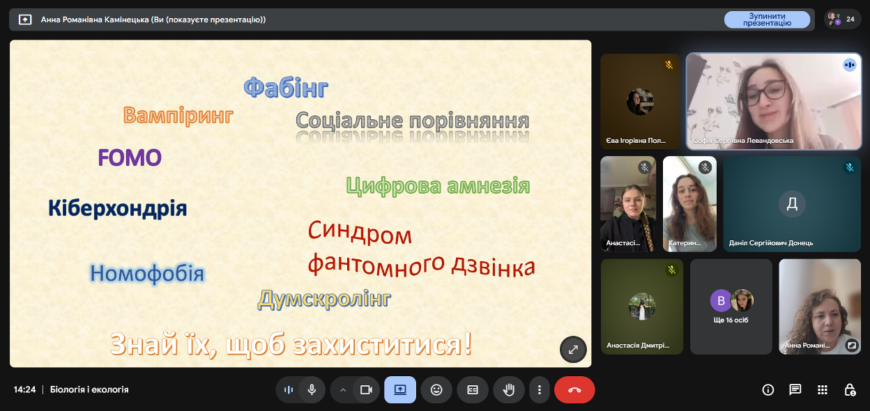The image size is (870, 411).
Task: Click purple B avatar in 16 more tile
Action: (721, 301)
